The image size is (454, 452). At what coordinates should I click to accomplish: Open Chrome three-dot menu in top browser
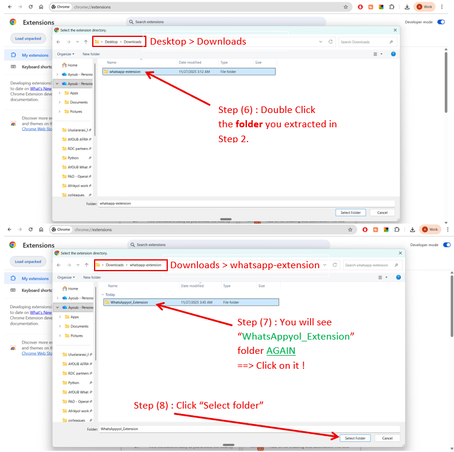coord(442,7)
